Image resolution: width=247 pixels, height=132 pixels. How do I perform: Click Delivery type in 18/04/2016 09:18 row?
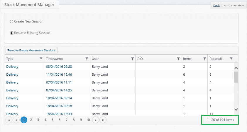pyautogui.click(x=12, y=106)
